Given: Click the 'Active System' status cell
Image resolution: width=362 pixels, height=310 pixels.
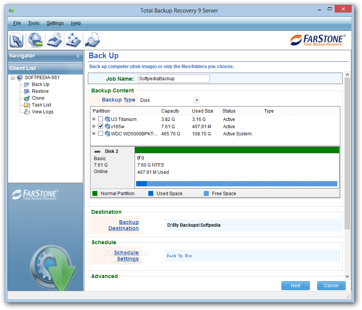Looking at the screenshot, I should tap(237, 134).
